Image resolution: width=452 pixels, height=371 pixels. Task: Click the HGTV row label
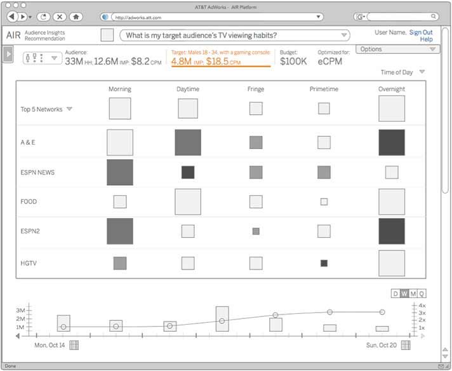tap(29, 263)
